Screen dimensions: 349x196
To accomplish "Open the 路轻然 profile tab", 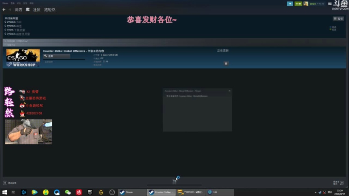I will (50, 10).
